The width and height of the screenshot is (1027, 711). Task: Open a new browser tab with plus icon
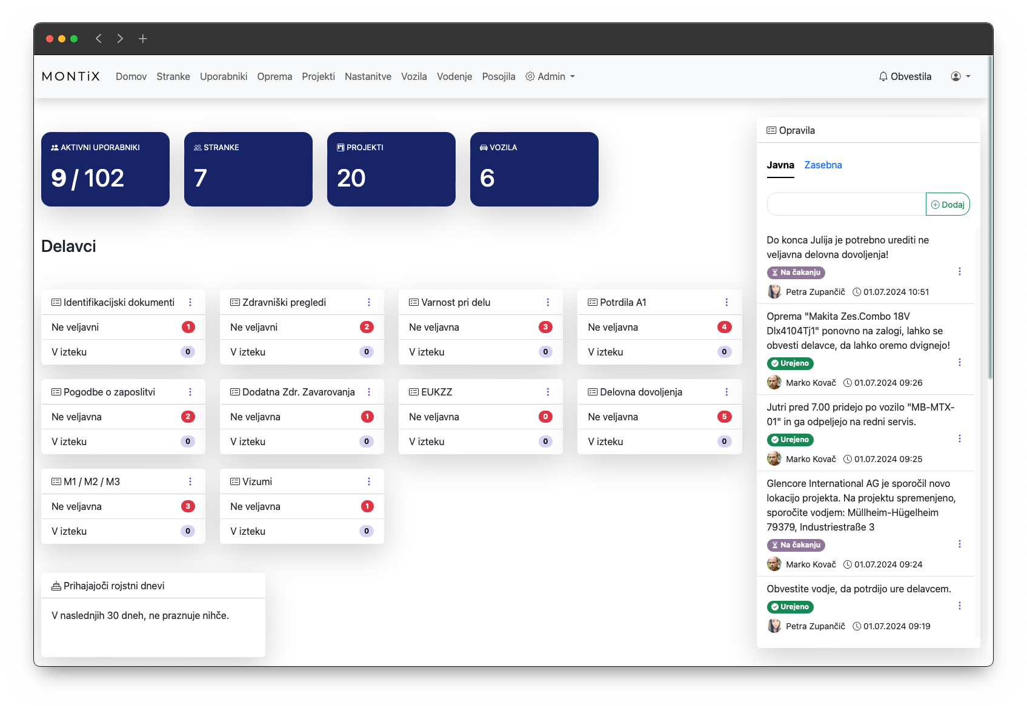[x=143, y=39]
